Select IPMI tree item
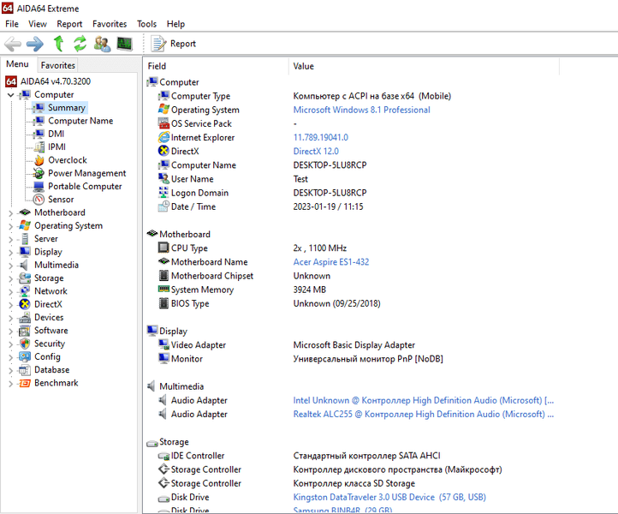This screenshot has height=514, width=618. [x=56, y=146]
